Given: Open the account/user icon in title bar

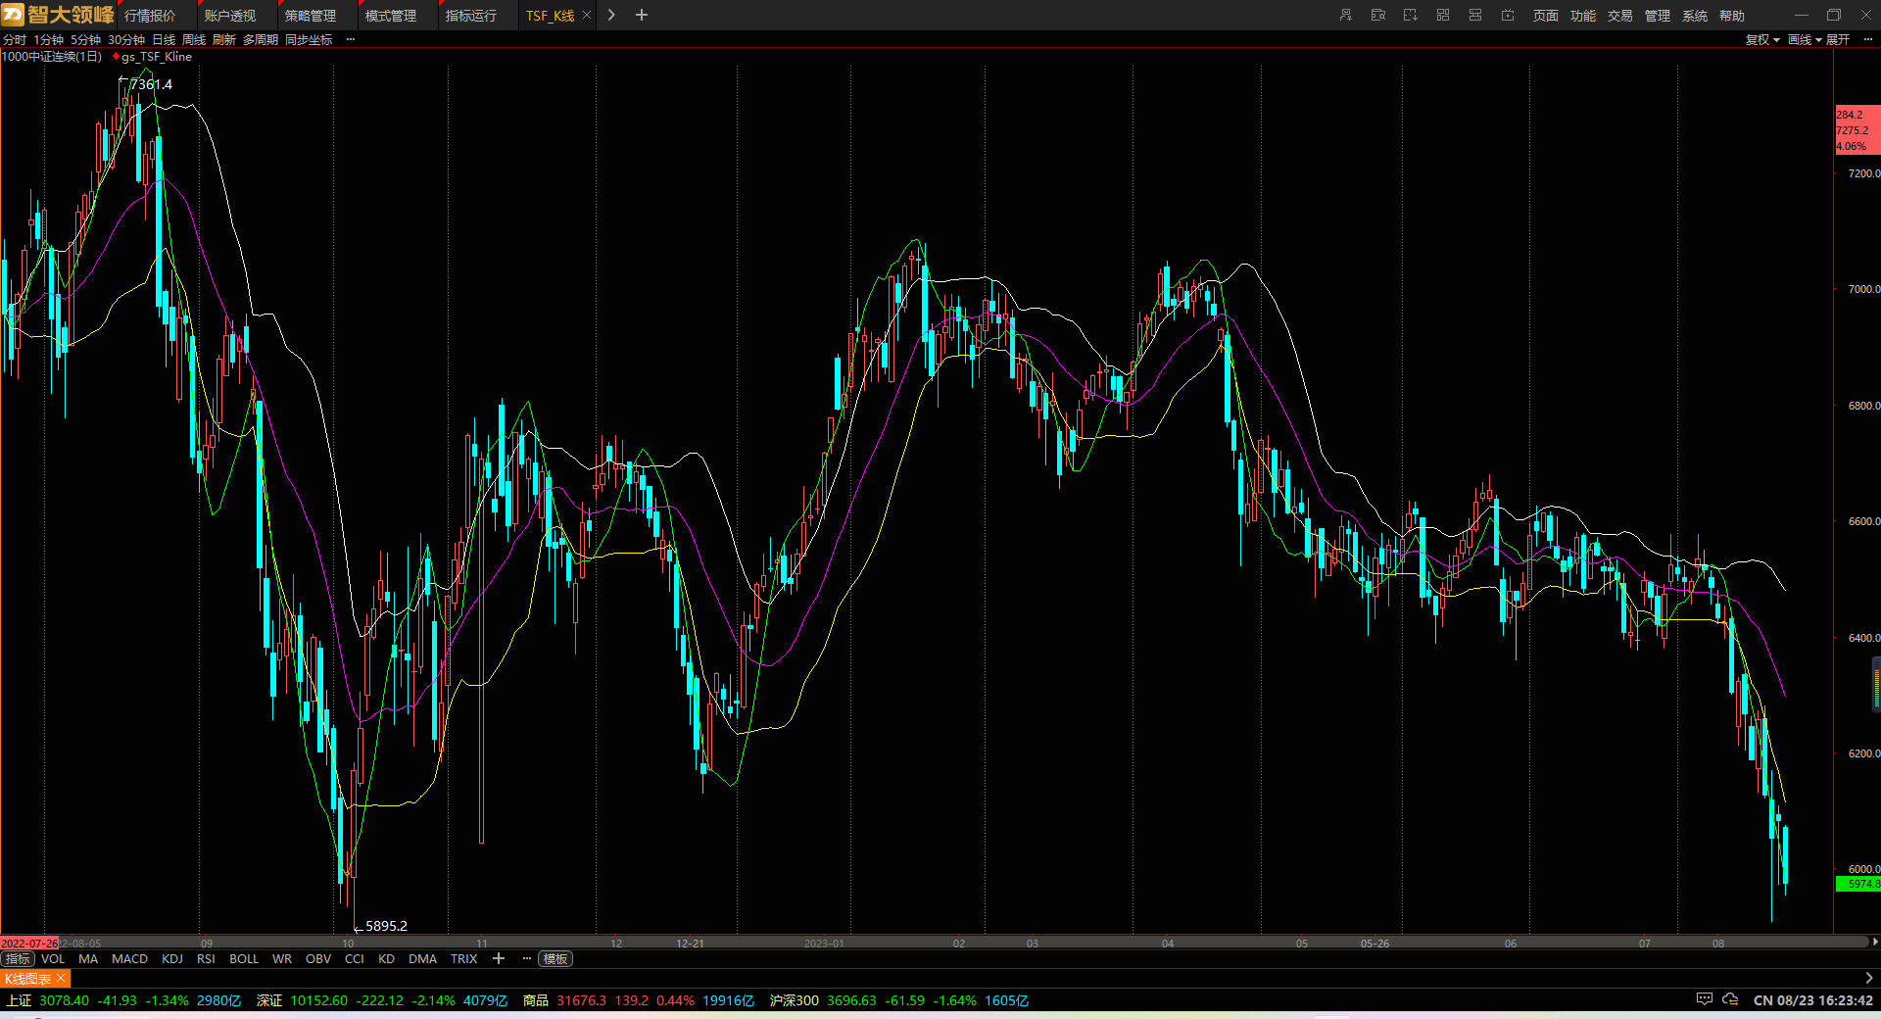Looking at the screenshot, I should coord(1346,15).
